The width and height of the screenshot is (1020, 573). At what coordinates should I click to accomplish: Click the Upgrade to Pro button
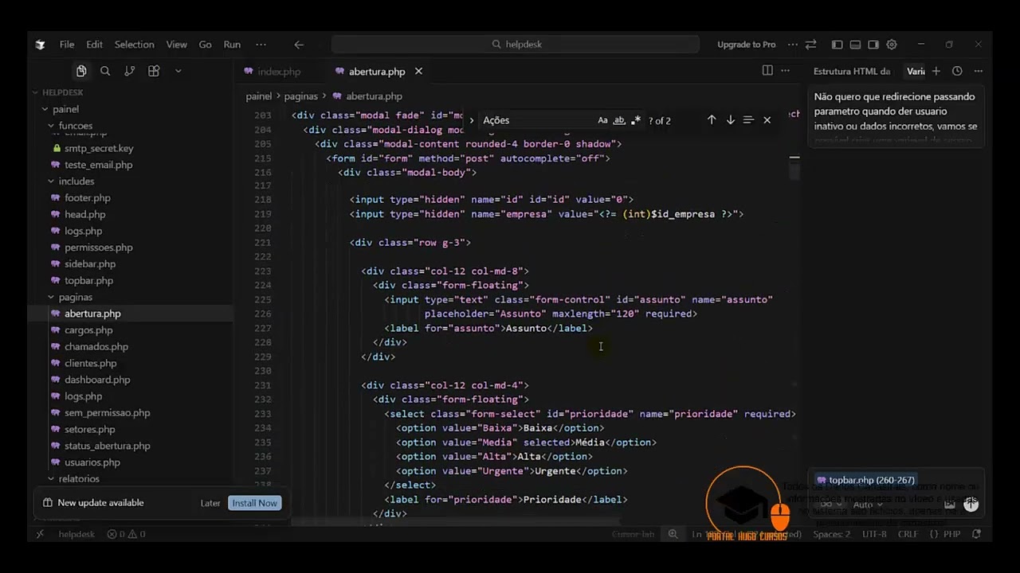746,45
